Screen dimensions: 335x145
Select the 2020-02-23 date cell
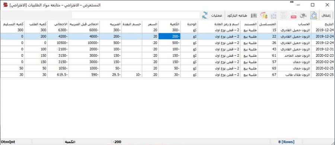click(323, 56)
